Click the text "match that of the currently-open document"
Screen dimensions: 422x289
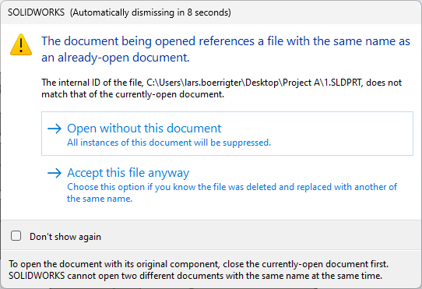coord(132,94)
